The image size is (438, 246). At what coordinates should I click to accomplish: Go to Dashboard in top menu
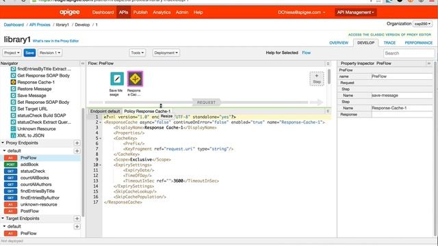point(103,12)
